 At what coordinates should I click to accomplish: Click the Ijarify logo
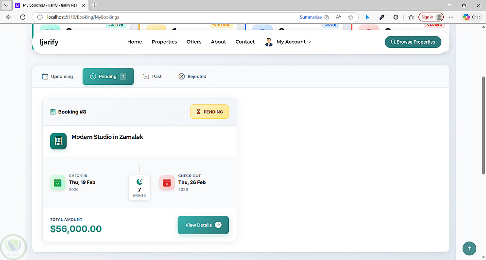(49, 42)
